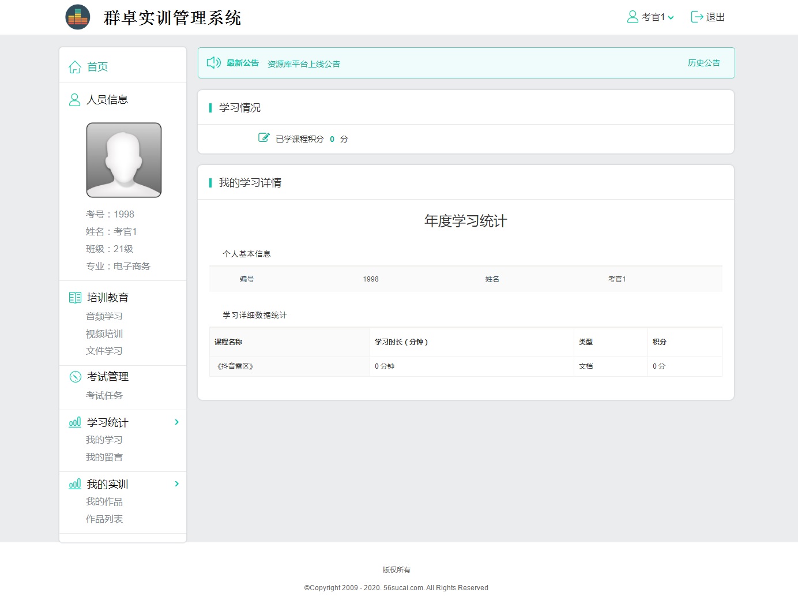Open the 资源库平台上线公告 announcement
The image size is (798, 600).
(304, 64)
